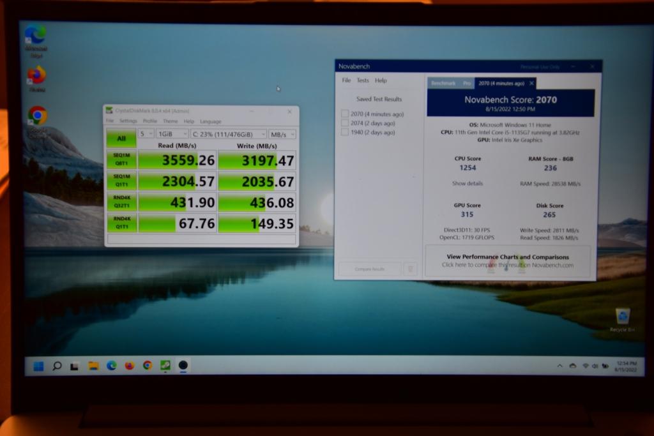Screen dimensions: 654x436
Task: Open CrystalDiskMark Help menu
Action: point(189,121)
